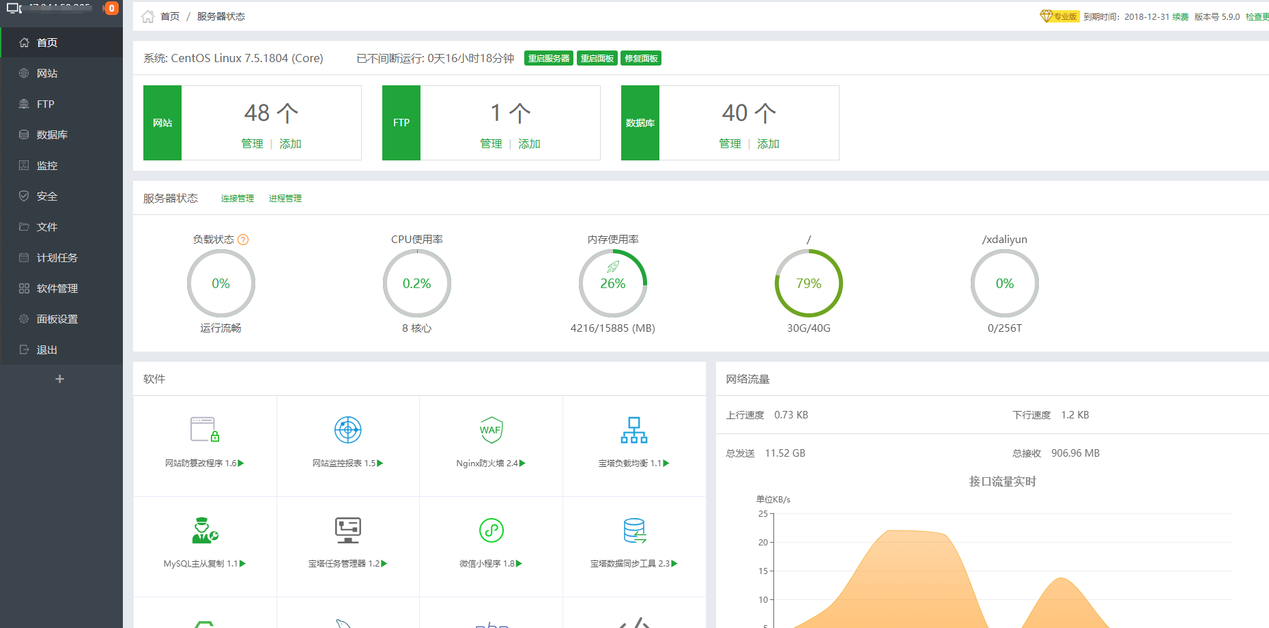Click the monitor icon in top-left header
1269x628 pixels.
[14, 8]
